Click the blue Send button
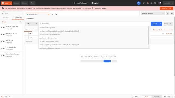This screenshot has height=98, width=175. pos(155,24)
